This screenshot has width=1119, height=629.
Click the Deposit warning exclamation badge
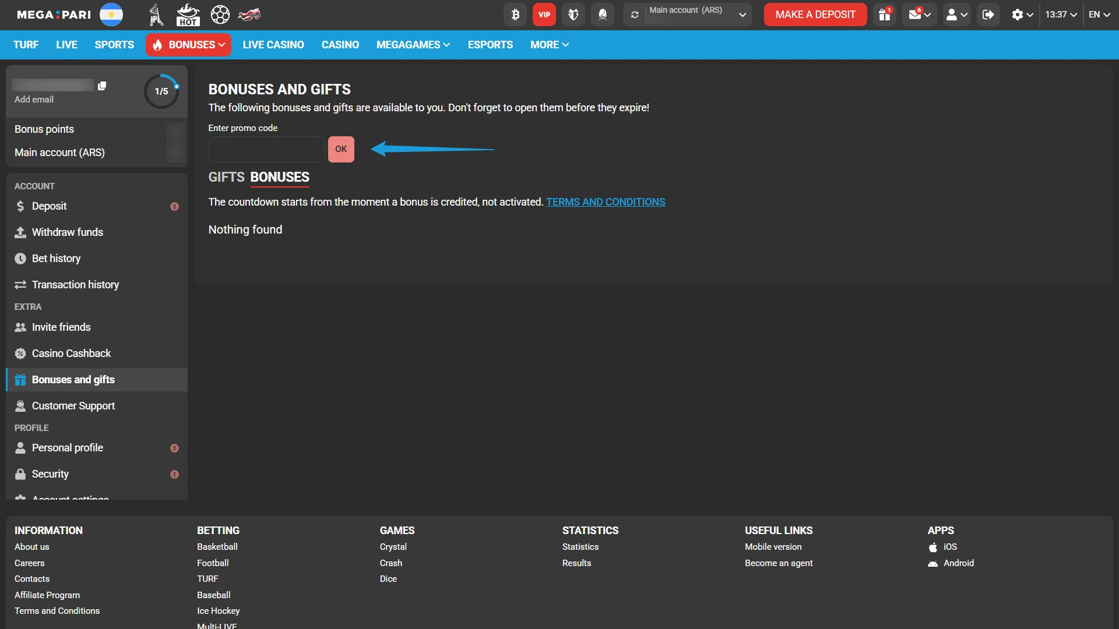point(174,207)
